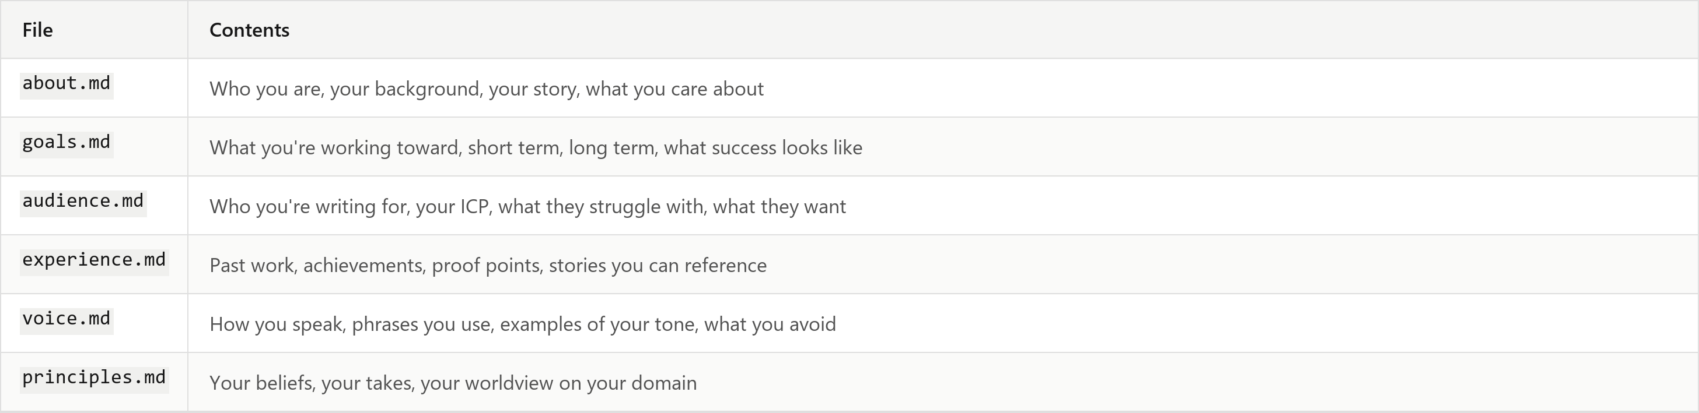Click the Contents column header
The image size is (1699, 413).
pos(249,30)
